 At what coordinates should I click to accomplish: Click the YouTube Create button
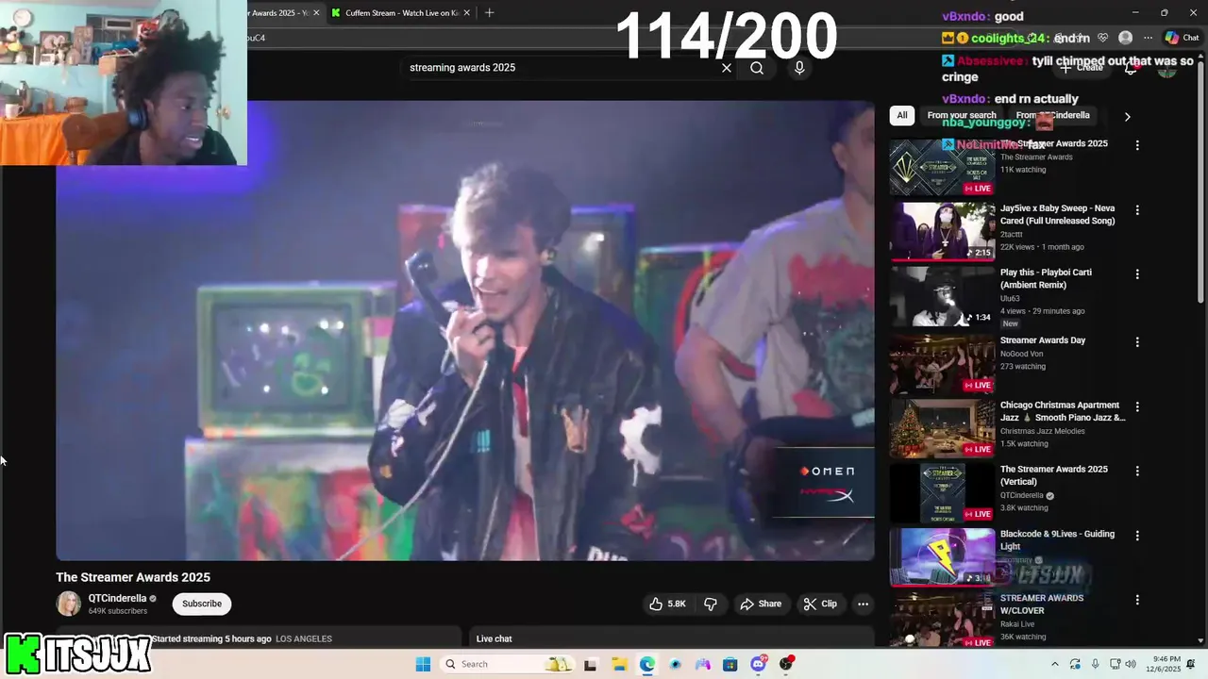coord(1082,68)
